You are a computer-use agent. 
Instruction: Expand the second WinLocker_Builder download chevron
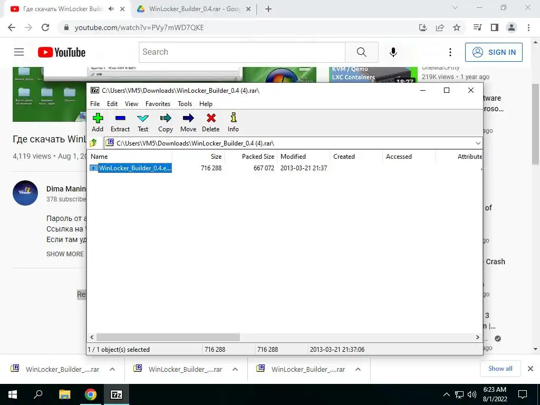coord(235,369)
